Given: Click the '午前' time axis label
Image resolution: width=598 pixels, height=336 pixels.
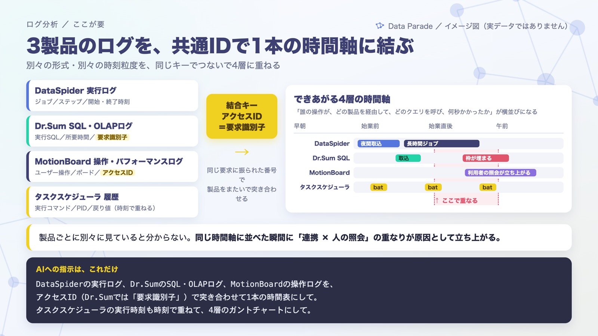Looking at the screenshot, I should (x=502, y=126).
